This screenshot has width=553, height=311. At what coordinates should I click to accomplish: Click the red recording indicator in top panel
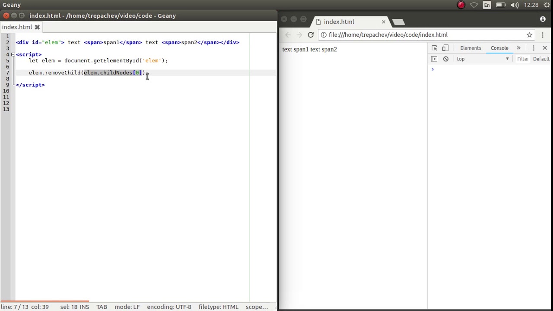[461, 5]
